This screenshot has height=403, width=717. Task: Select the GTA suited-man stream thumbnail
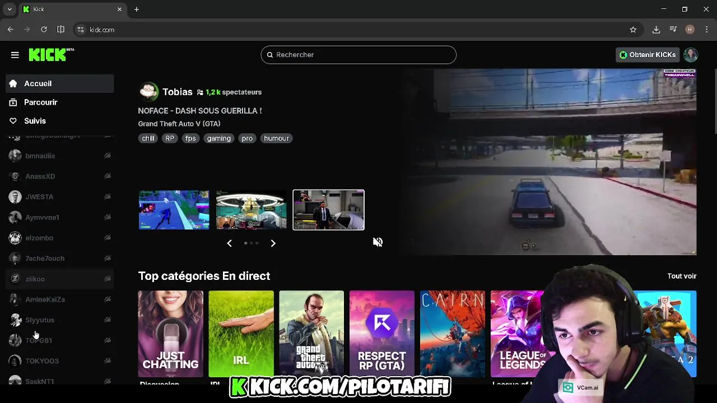coord(328,210)
